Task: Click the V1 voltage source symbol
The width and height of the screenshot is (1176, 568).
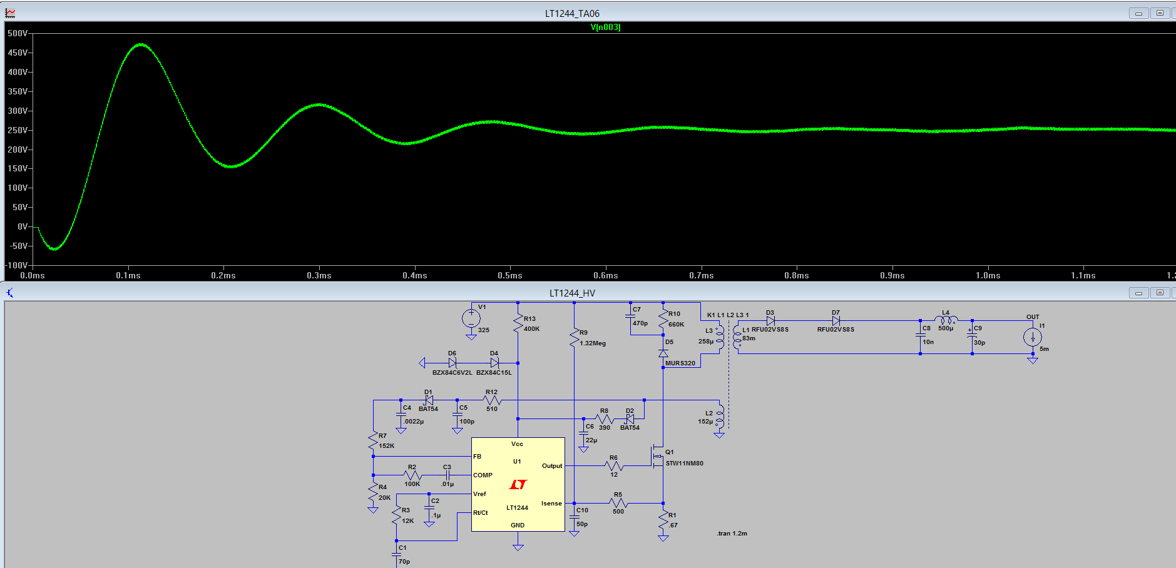Action: tap(471, 318)
